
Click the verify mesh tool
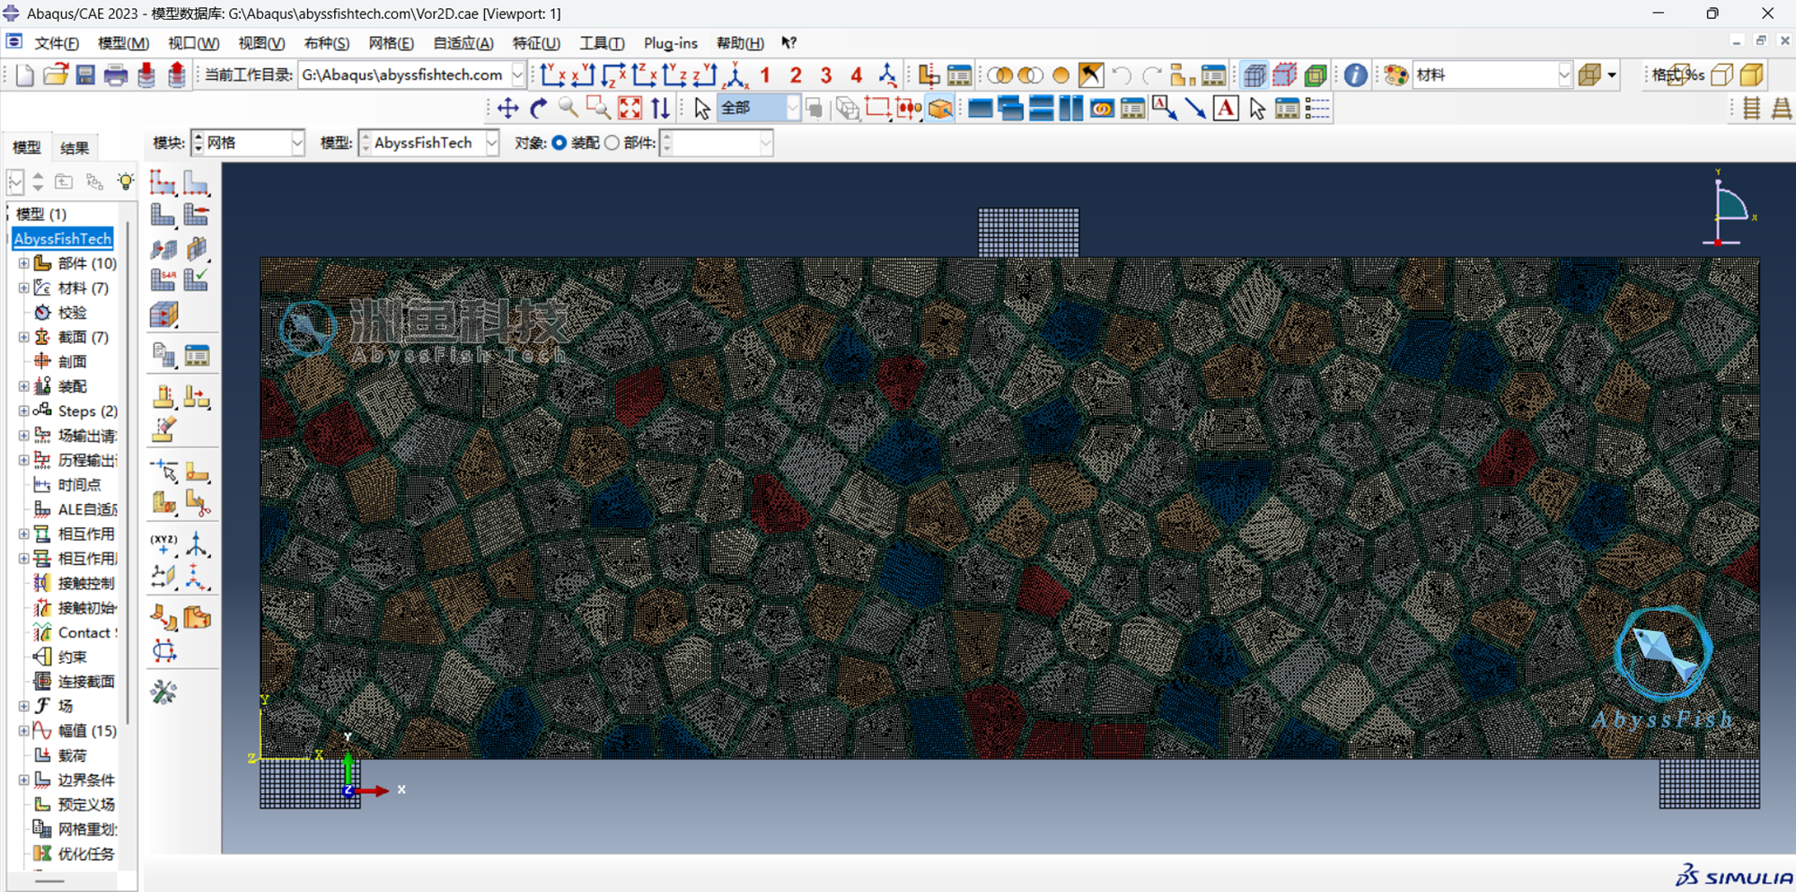197,279
